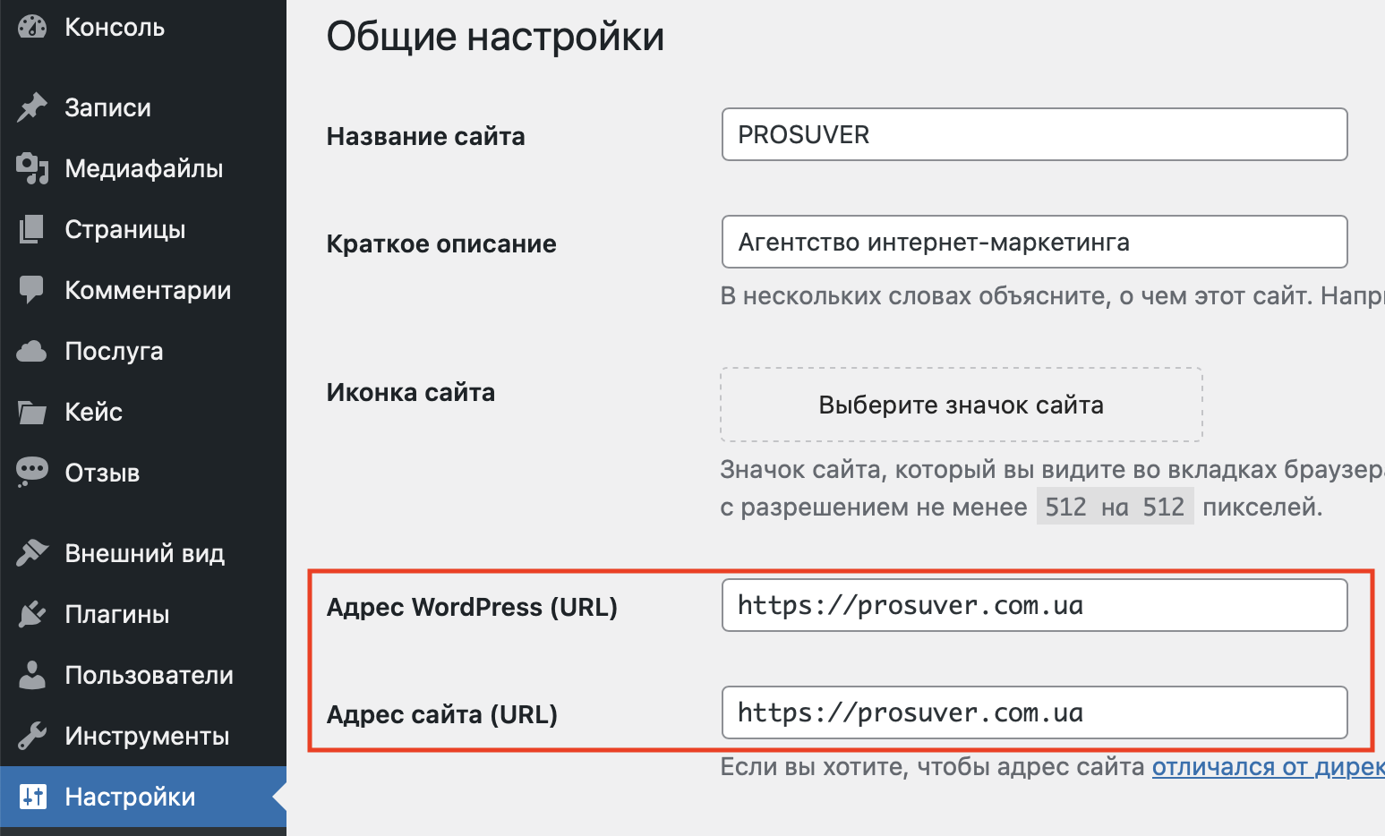The image size is (1385, 836).
Task: Click the Страницы pages icon
Action: click(x=31, y=228)
